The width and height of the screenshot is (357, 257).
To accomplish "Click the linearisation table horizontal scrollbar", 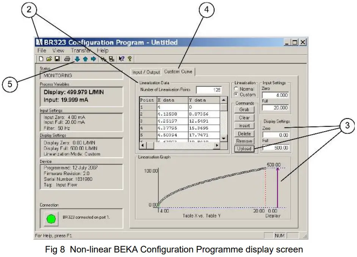I will (178, 145).
